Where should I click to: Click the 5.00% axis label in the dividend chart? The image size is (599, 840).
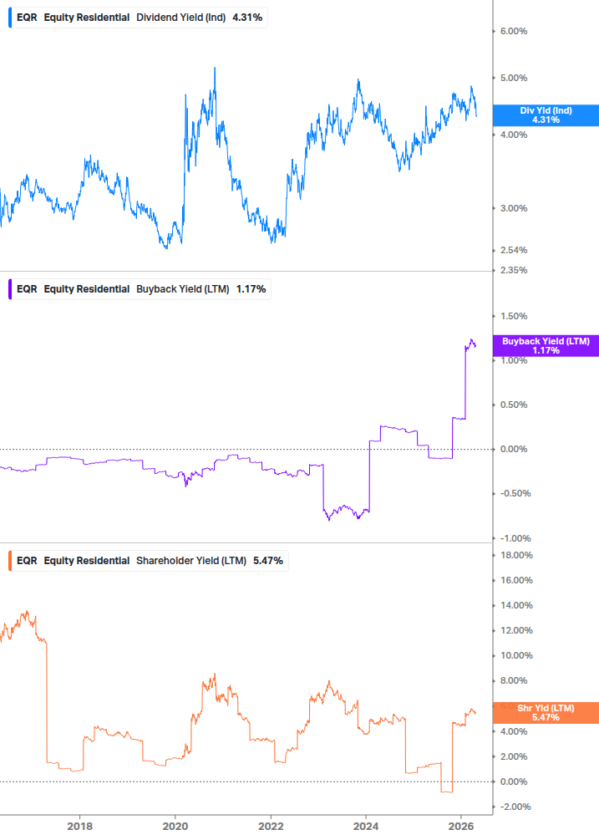pos(514,79)
